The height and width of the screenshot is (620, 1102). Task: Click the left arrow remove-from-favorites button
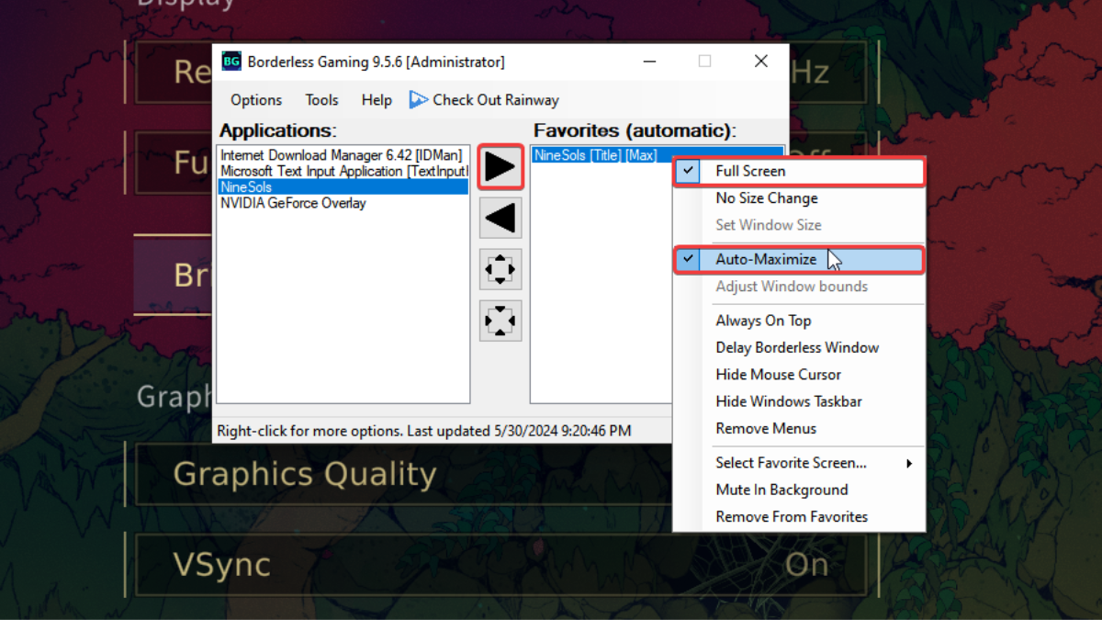point(500,219)
